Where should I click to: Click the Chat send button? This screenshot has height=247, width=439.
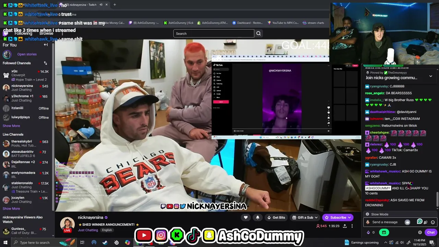pos(431,232)
